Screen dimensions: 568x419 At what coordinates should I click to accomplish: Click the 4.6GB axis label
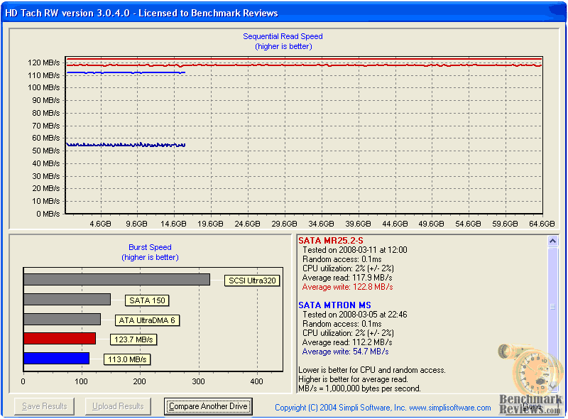coord(100,224)
